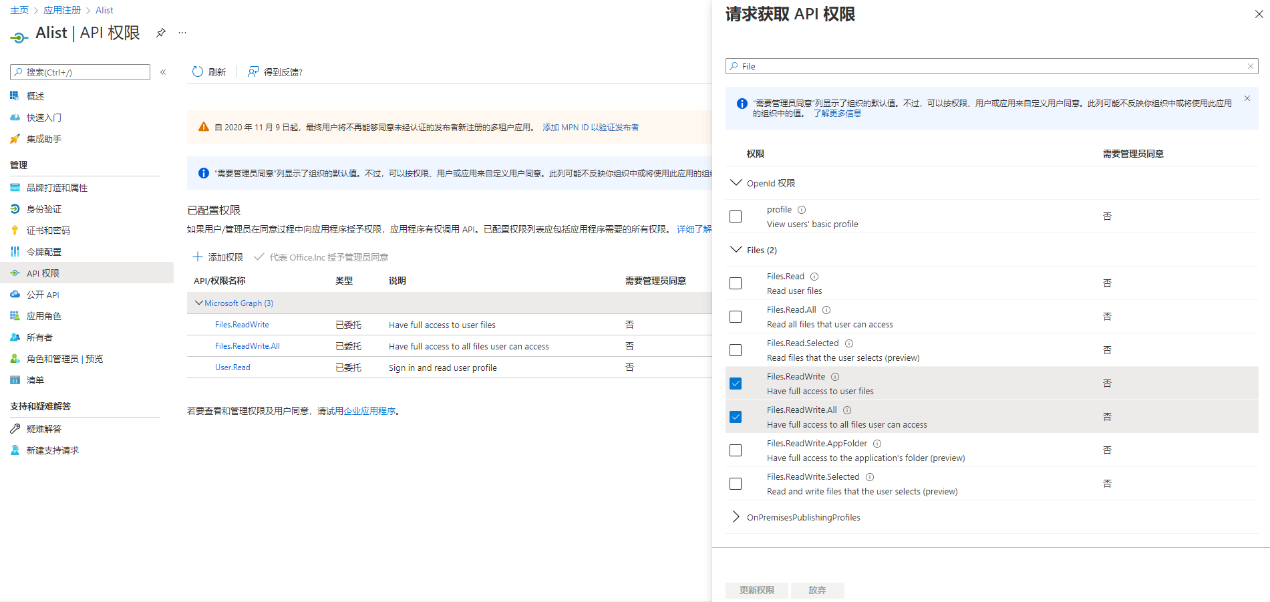Collapse the Microsoft Graph (3) group

point(198,303)
